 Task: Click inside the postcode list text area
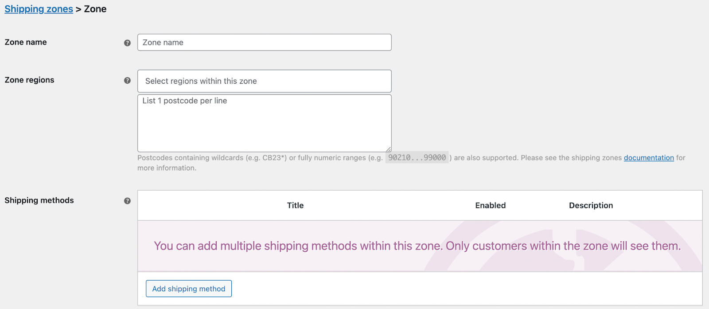(x=264, y=123)
